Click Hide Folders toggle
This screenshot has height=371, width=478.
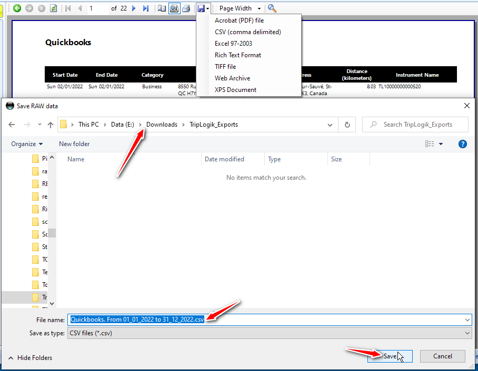pos(30,358)
